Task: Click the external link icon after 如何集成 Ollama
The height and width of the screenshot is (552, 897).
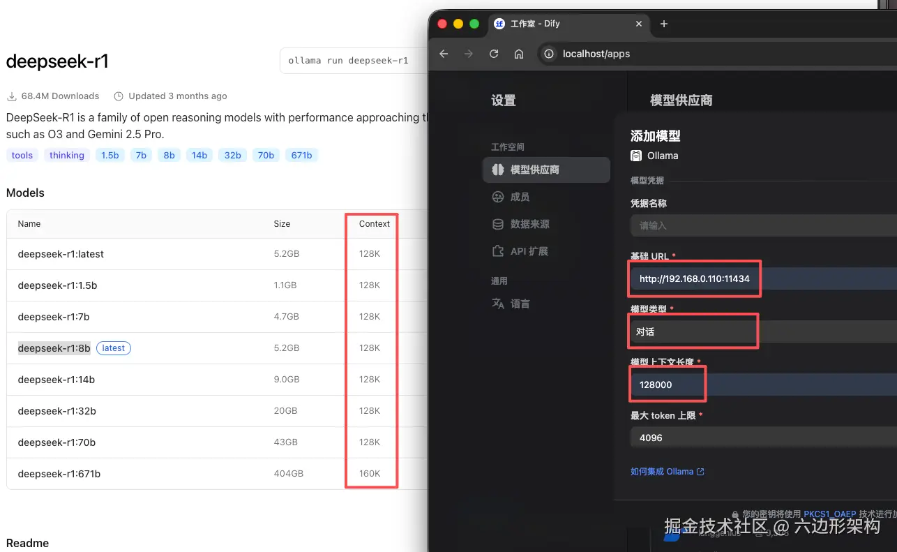Action: tap(700, 472)
